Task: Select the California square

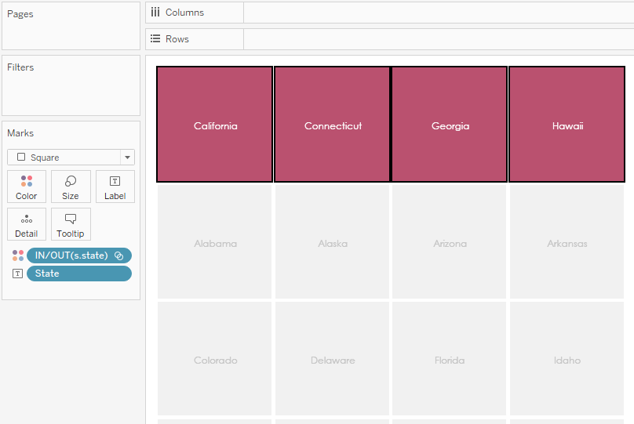Action: pos(215,125)
